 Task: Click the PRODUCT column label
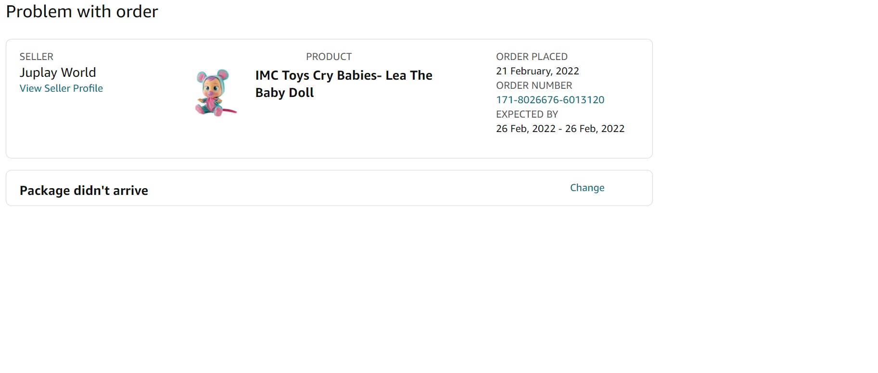(329, 57)
